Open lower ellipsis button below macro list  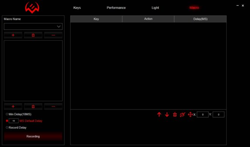pyautogui.click(x=53, y=106)
